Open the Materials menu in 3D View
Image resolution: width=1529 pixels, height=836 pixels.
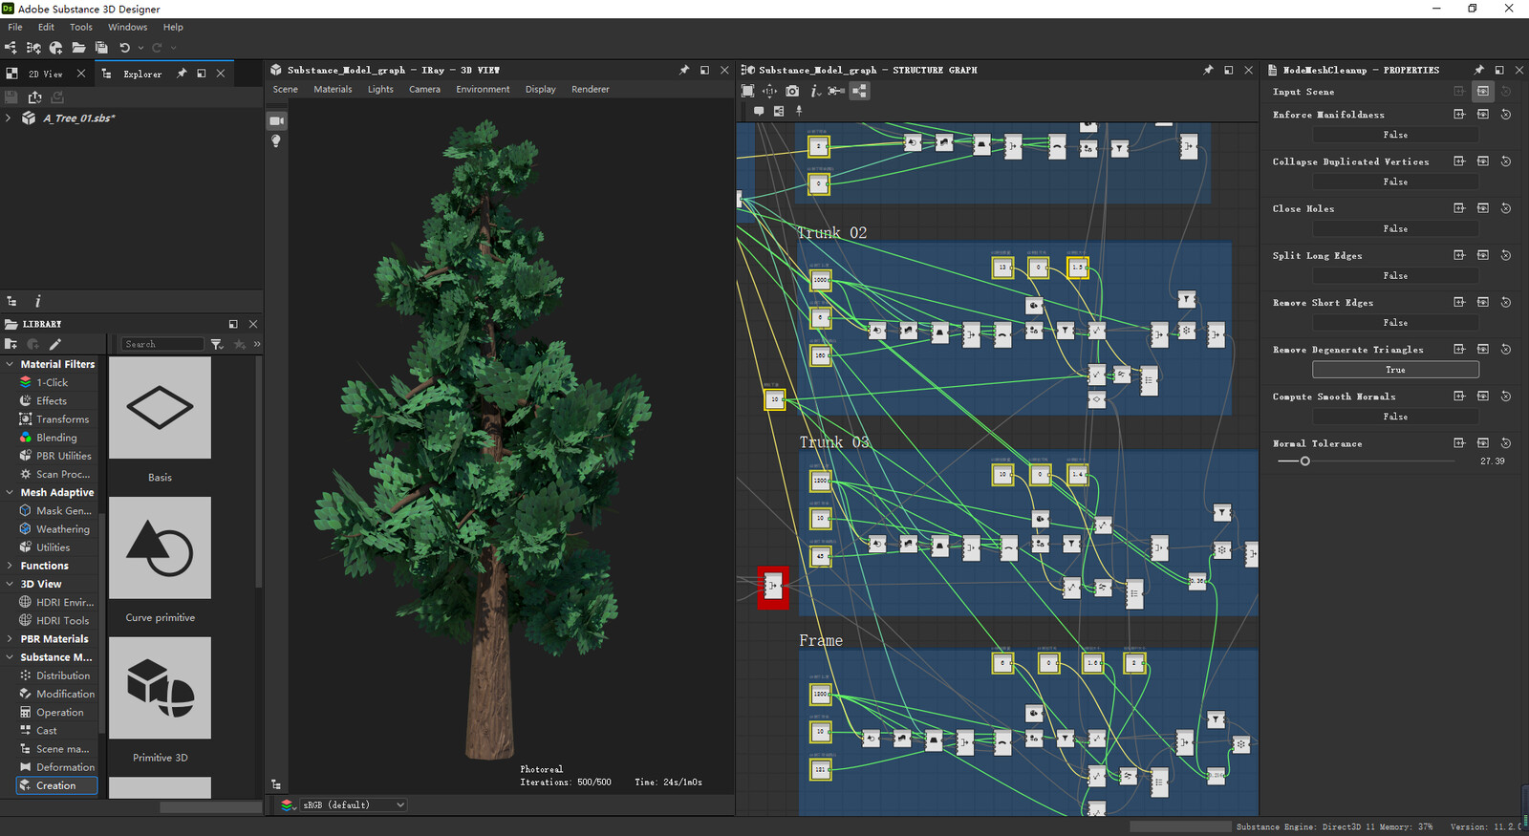pos(333,89)
